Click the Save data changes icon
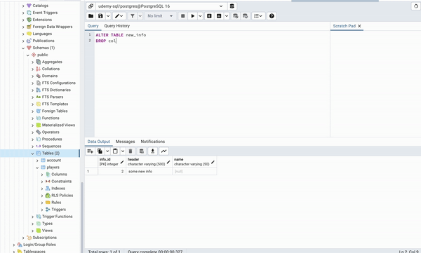The image size is (421, 253). (x=142, y=151)
